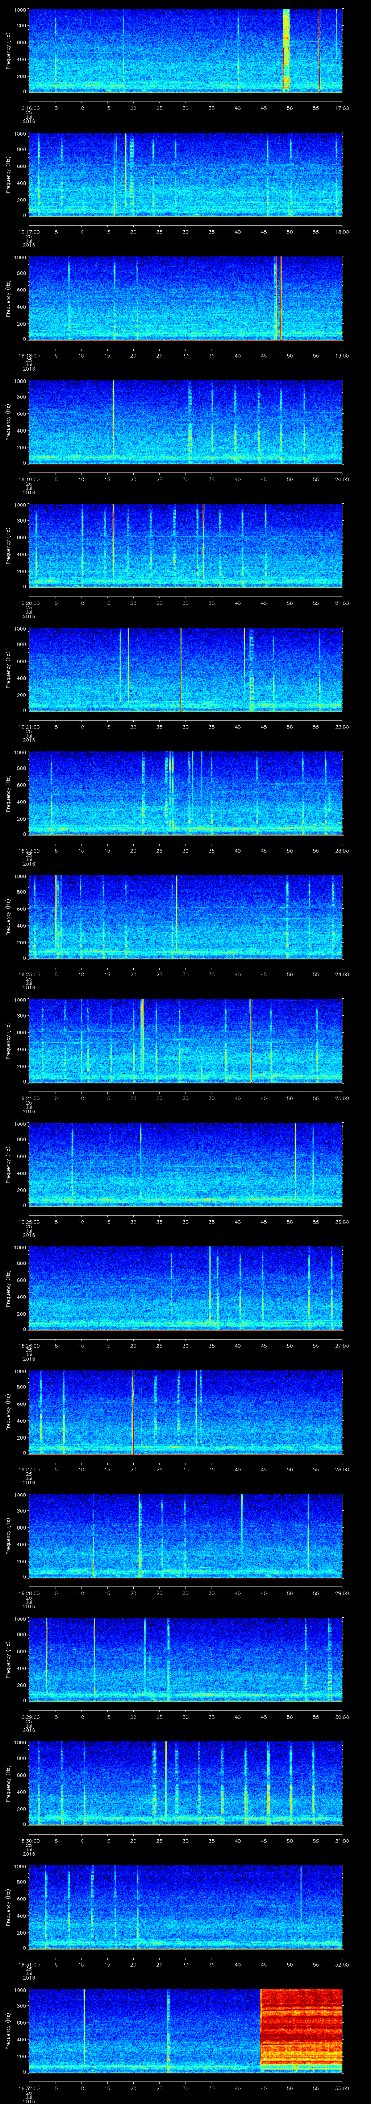Select the bright burst near 49s in 16:16 spectrogram
The image size is (371, 2104).
(x=286, y=49)
